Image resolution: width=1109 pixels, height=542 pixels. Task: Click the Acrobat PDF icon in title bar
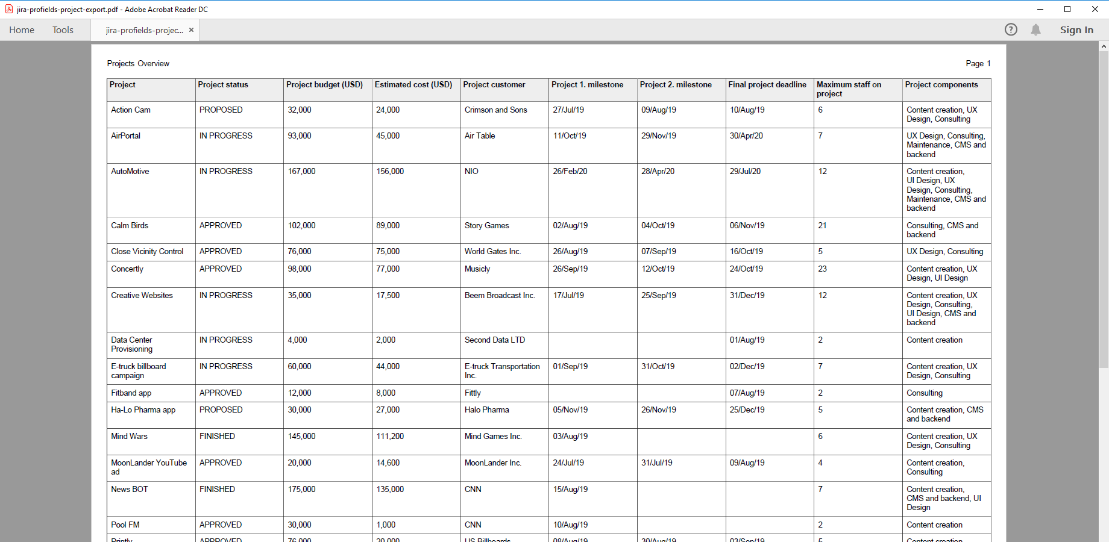click(9, 9)
